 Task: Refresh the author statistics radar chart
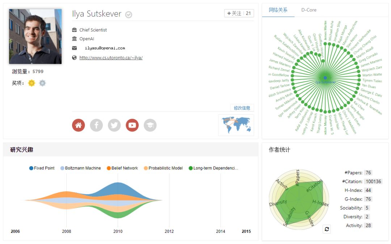[327, 229]
